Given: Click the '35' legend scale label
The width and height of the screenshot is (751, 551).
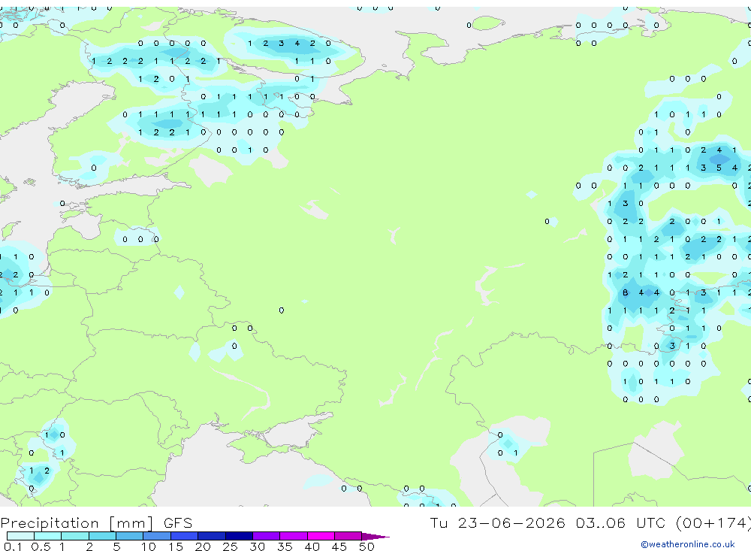Looking at the screenshot, I should click(x=285, y=546).
